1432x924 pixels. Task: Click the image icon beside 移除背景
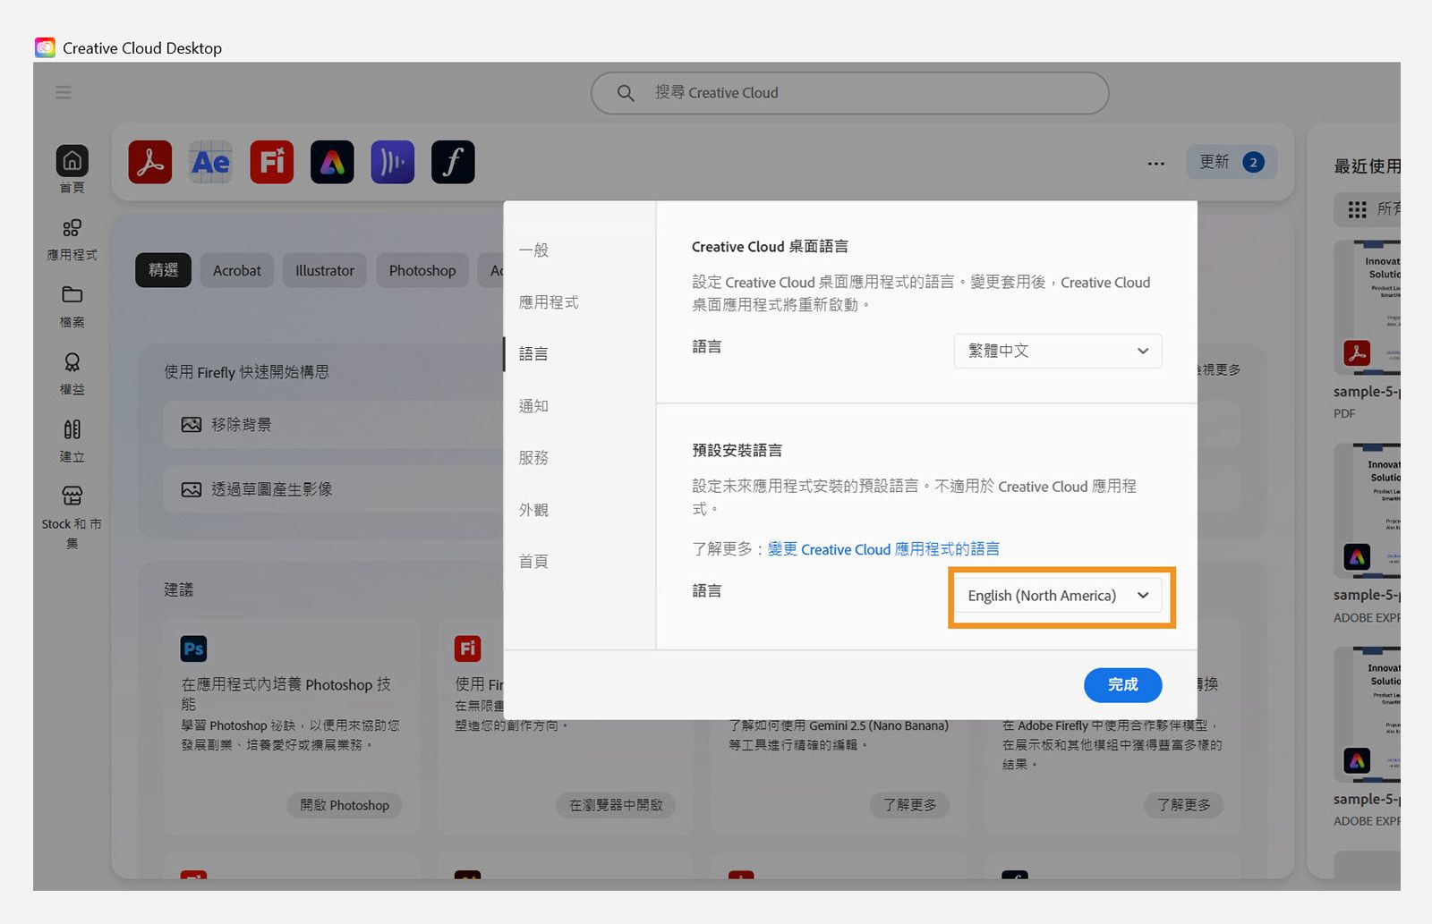point(192,424)
